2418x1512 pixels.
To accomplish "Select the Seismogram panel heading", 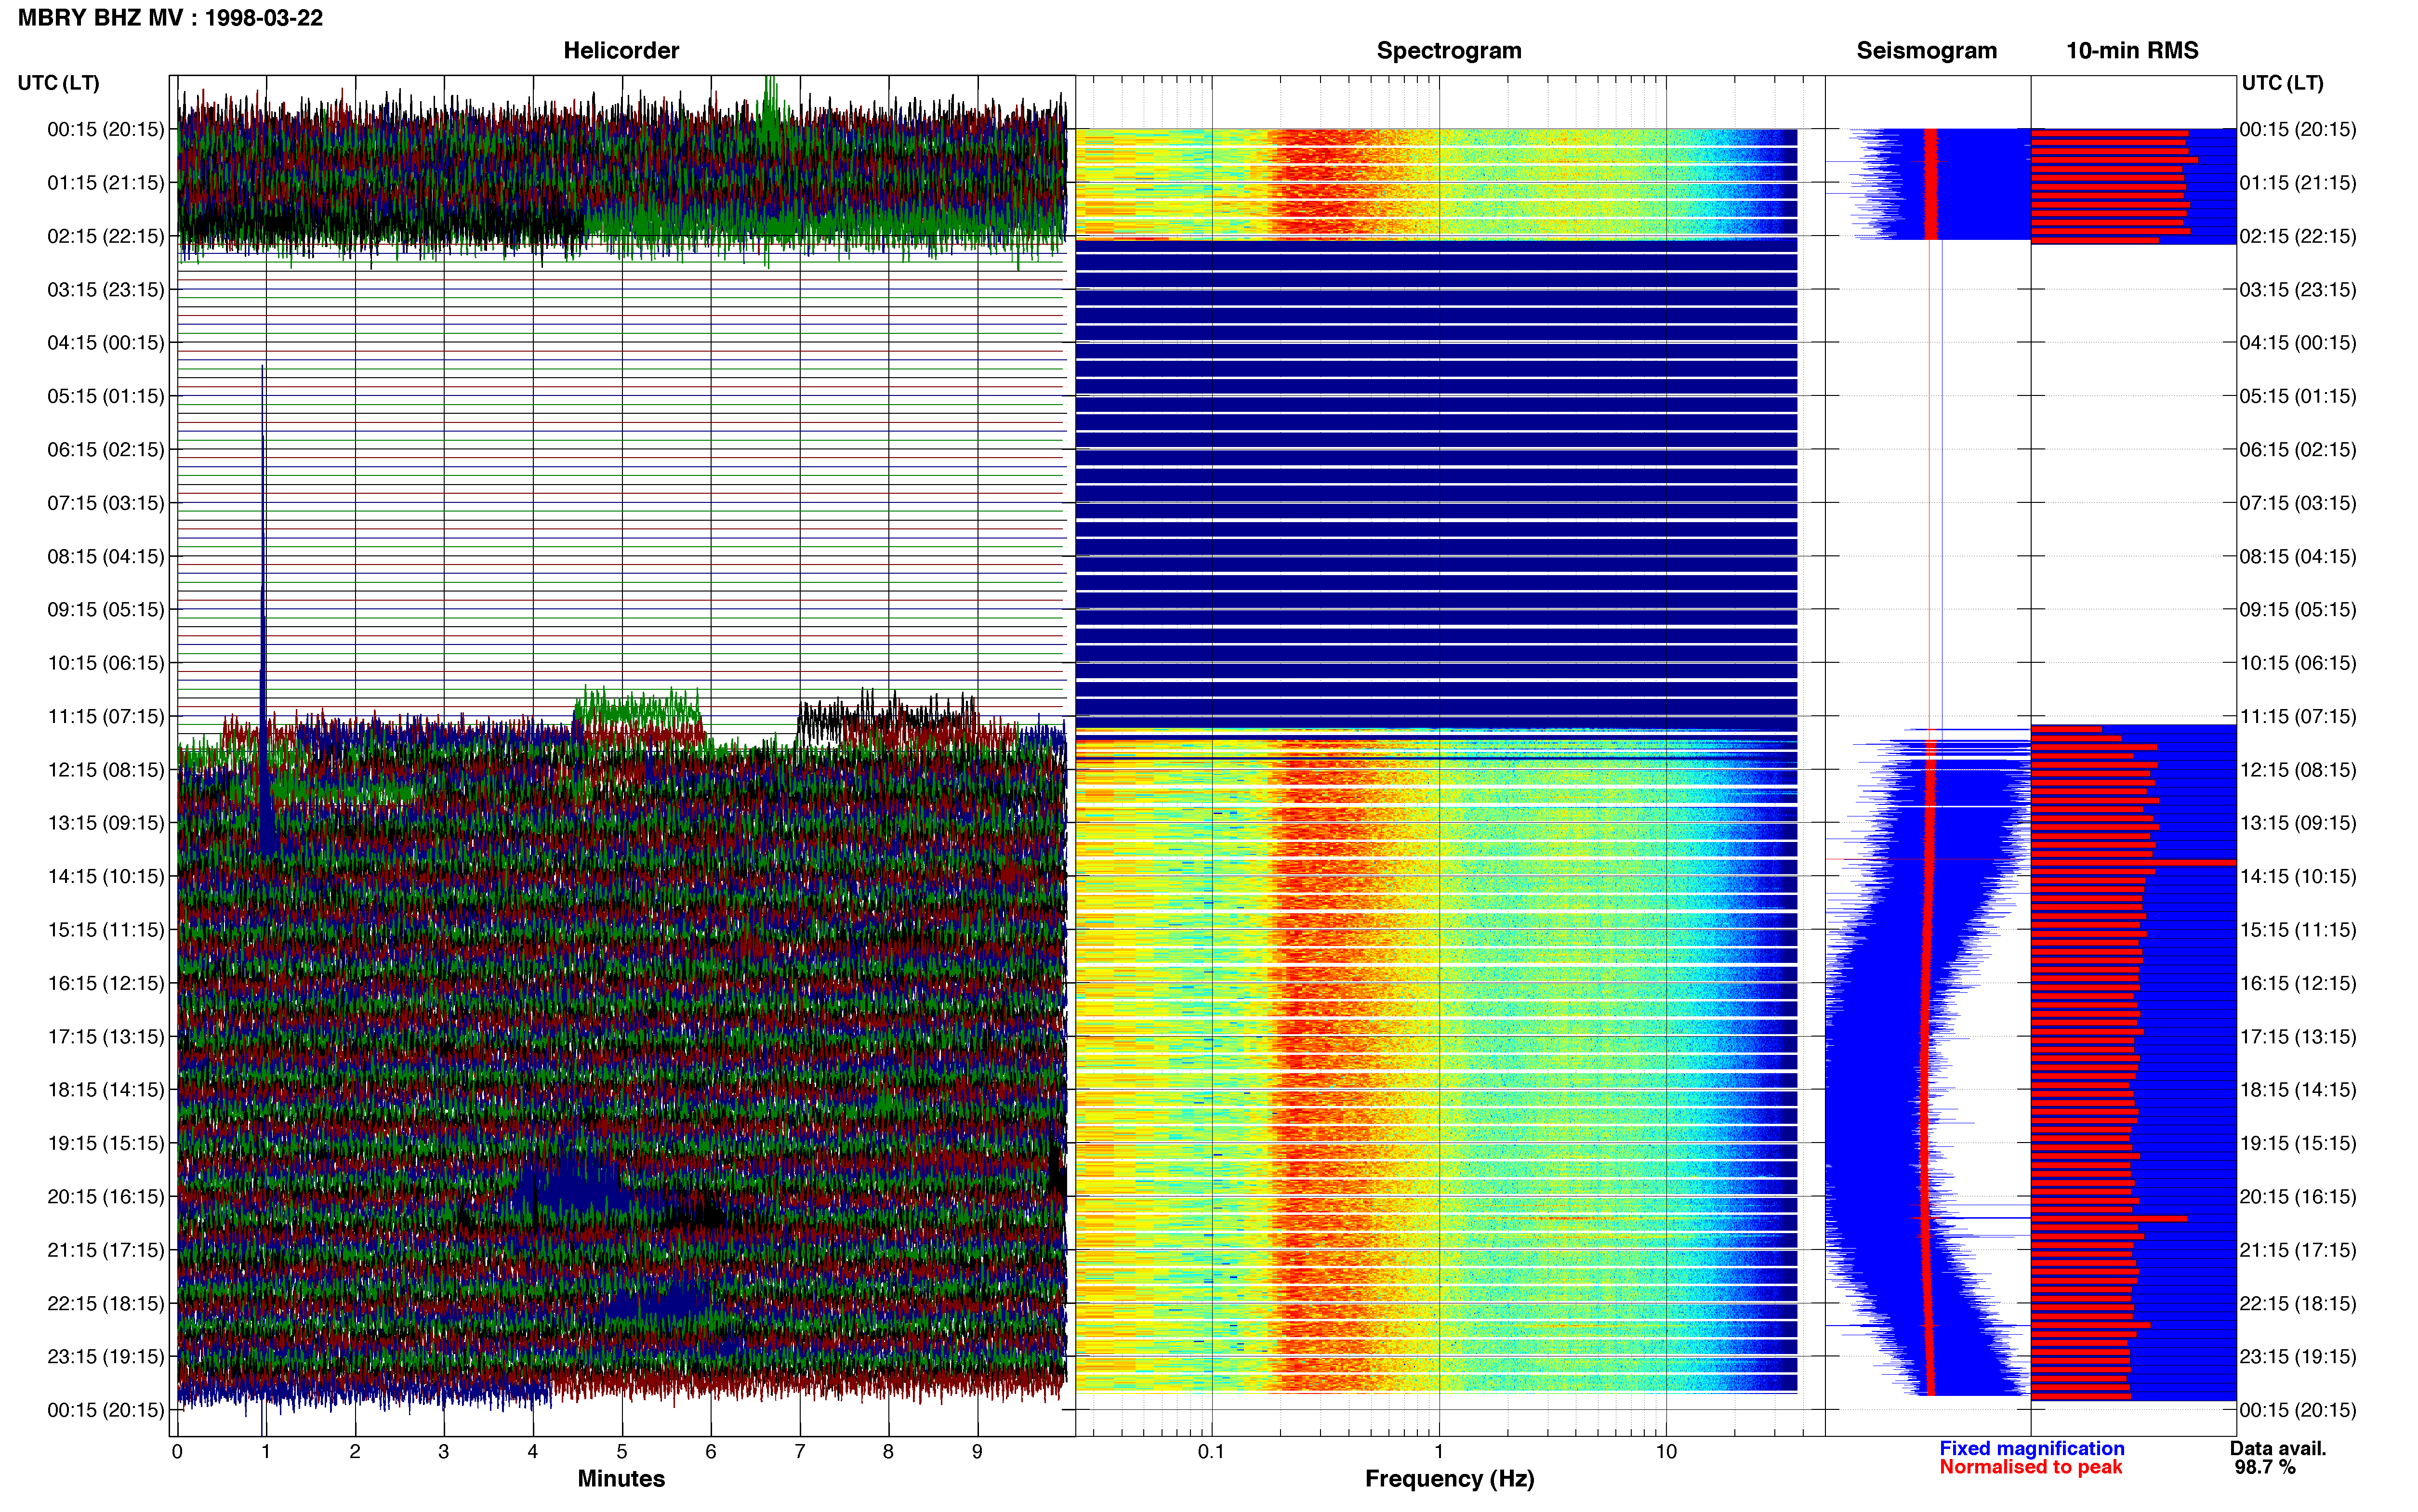I will [x=1926, y=51].
